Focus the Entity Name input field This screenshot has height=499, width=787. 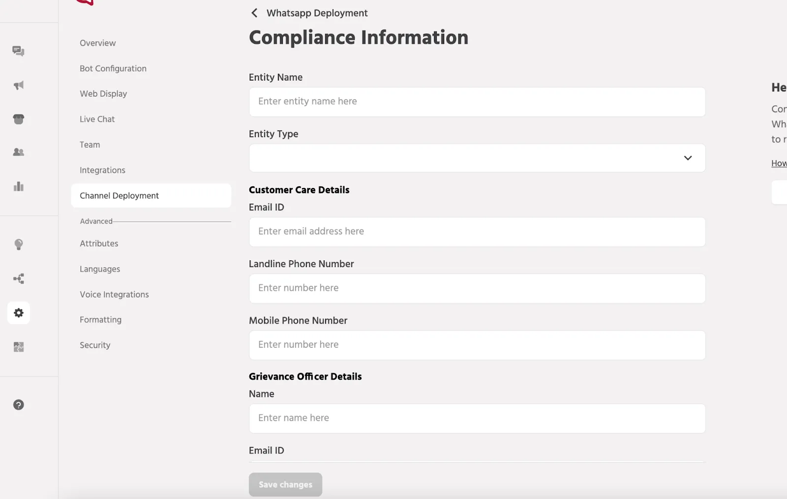click(x=477, y=102)
